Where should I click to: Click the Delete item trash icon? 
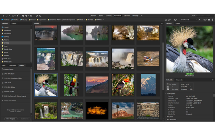pyautogui.click(x=212, y=20)
